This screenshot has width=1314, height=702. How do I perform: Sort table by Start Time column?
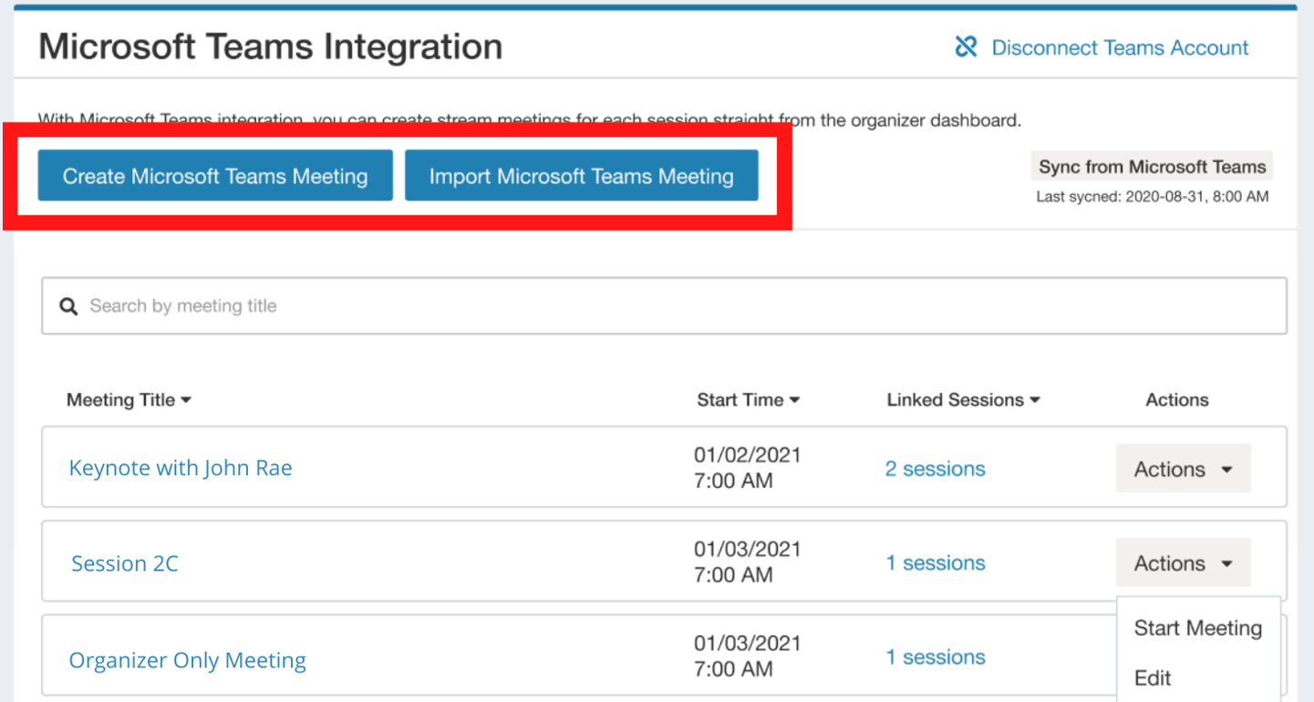pyautogui.click(x=748, y=399)
